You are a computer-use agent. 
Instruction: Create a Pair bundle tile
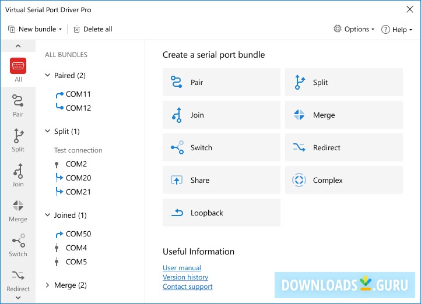pyautogui.click(x=222, y=82)
